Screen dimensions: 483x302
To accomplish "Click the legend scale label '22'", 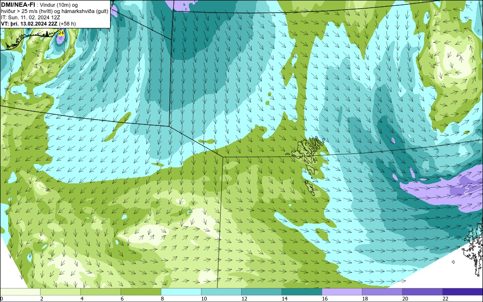I will tap(445, 299).
